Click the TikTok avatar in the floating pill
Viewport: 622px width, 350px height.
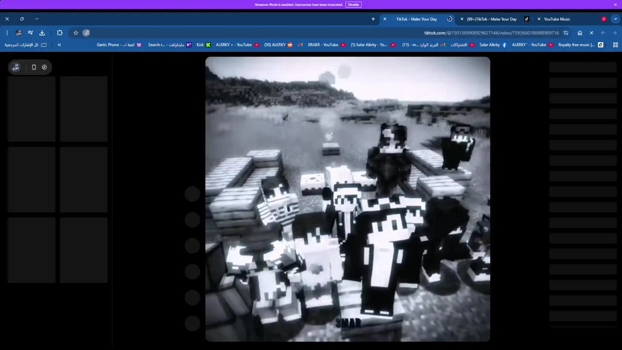point(16,67)
